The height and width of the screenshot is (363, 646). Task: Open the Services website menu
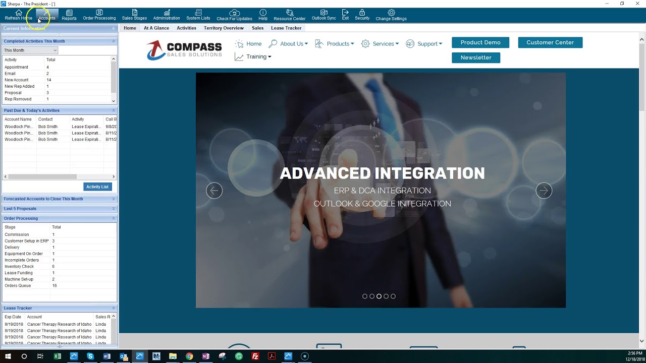[380, 44]
